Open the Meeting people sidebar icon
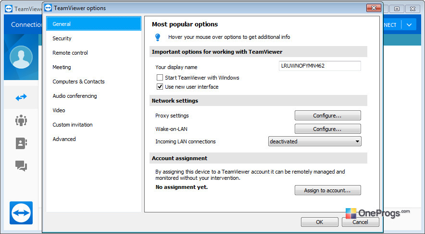 [x=21, y=120]
